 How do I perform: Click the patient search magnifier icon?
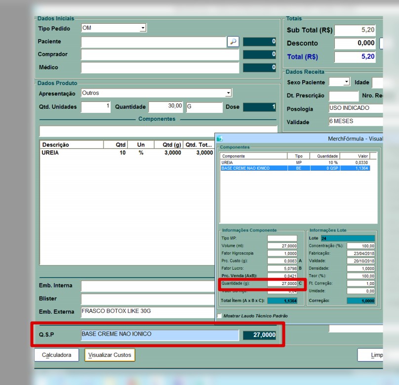[233, 42]
